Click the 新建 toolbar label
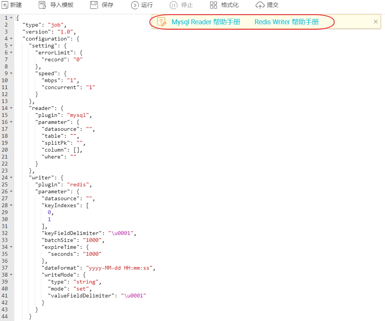Viewport: 385px width, 321px height. tap(16, 5)
